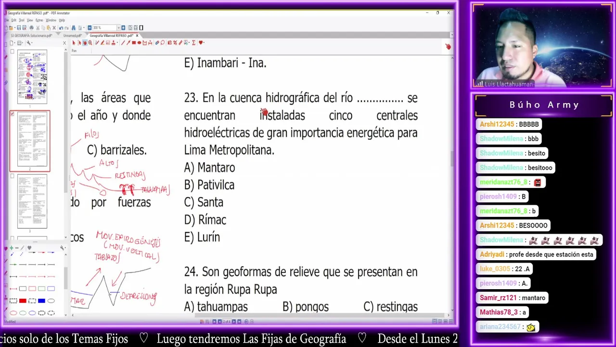The width and height of the screenshot is (616, 347).
Task: Select the Pen tool
Action: [97, 43]
